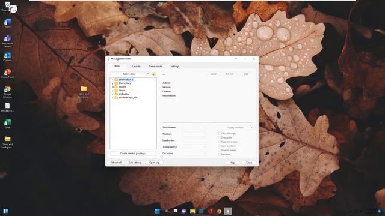This screenshot has width=385, height=216.
Task: Open the Windows Start menu
Action: pos(157,211)
